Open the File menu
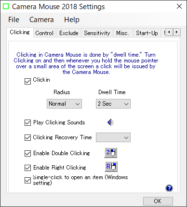This screenshot has height=207, width=187. tap(14, 20)
